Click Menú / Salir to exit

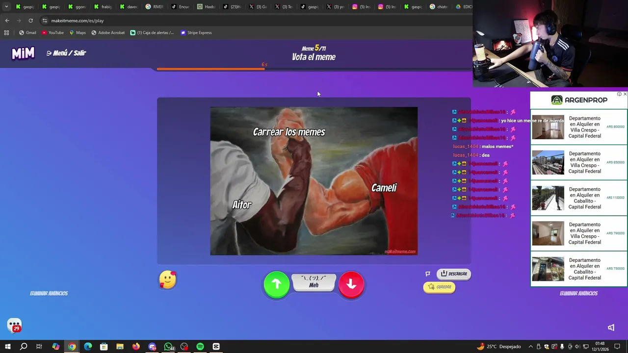66,53
